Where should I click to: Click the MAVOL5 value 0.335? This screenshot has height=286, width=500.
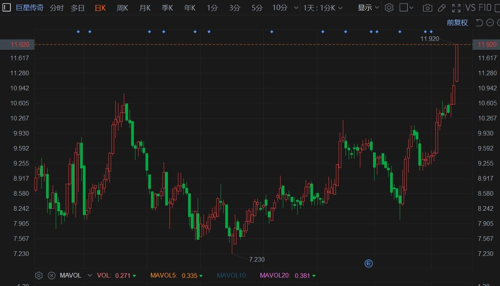190,276
